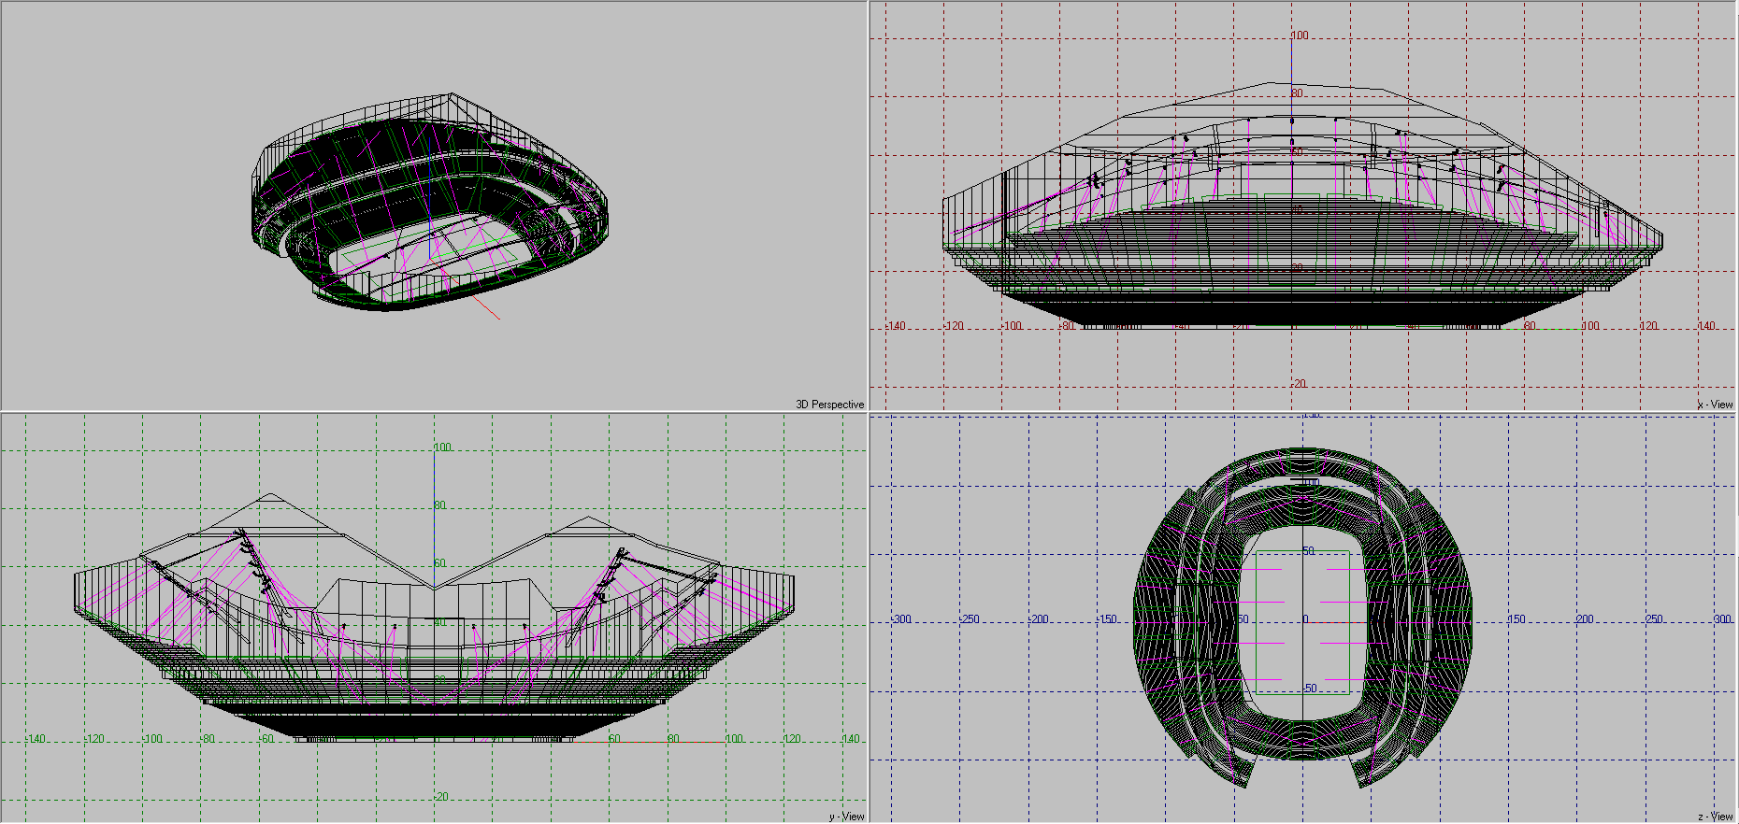The height and width of the screenshot is (824, 1739).
Task: Click the -140 axis label in x - View
Action: click(x=895, y=326)
